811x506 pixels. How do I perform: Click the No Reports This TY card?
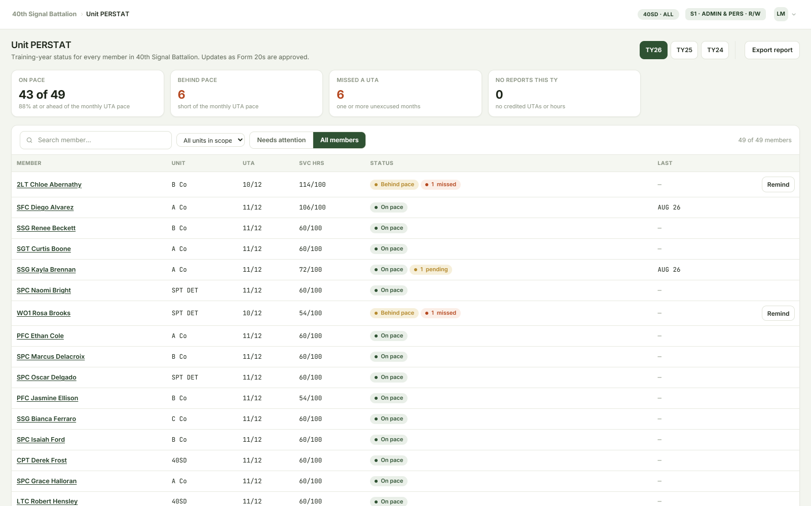564,94
